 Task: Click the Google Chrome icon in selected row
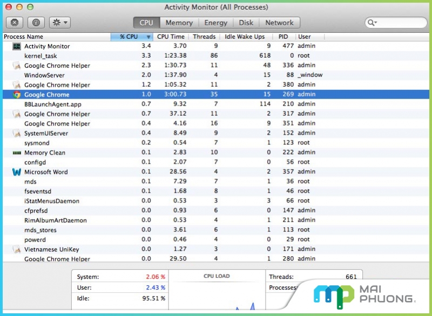[x=17, y=94]
